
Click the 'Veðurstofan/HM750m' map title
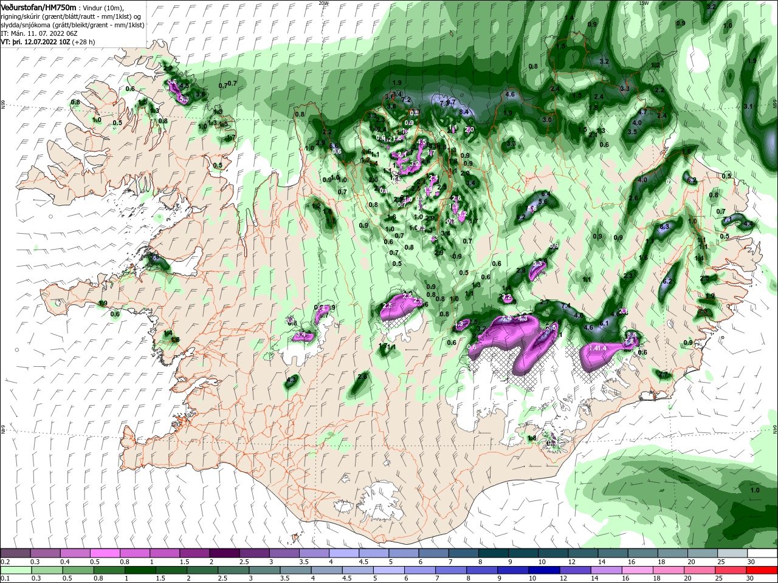pos(39,7)
